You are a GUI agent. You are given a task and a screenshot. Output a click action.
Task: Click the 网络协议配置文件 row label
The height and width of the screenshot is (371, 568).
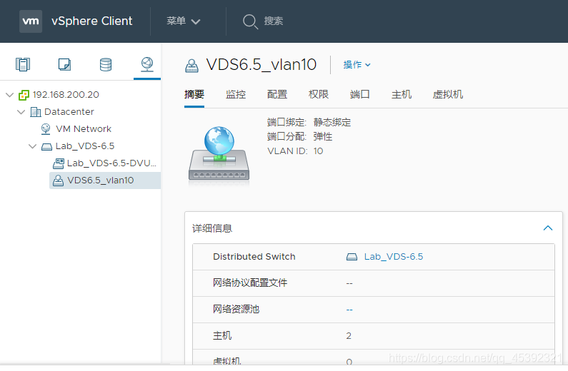[250, 283]
